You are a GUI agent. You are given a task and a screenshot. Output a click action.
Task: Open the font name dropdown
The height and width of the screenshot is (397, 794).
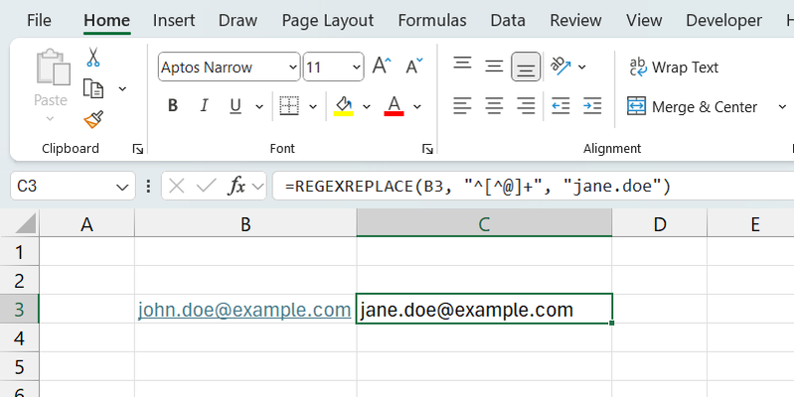click(292, 67)
